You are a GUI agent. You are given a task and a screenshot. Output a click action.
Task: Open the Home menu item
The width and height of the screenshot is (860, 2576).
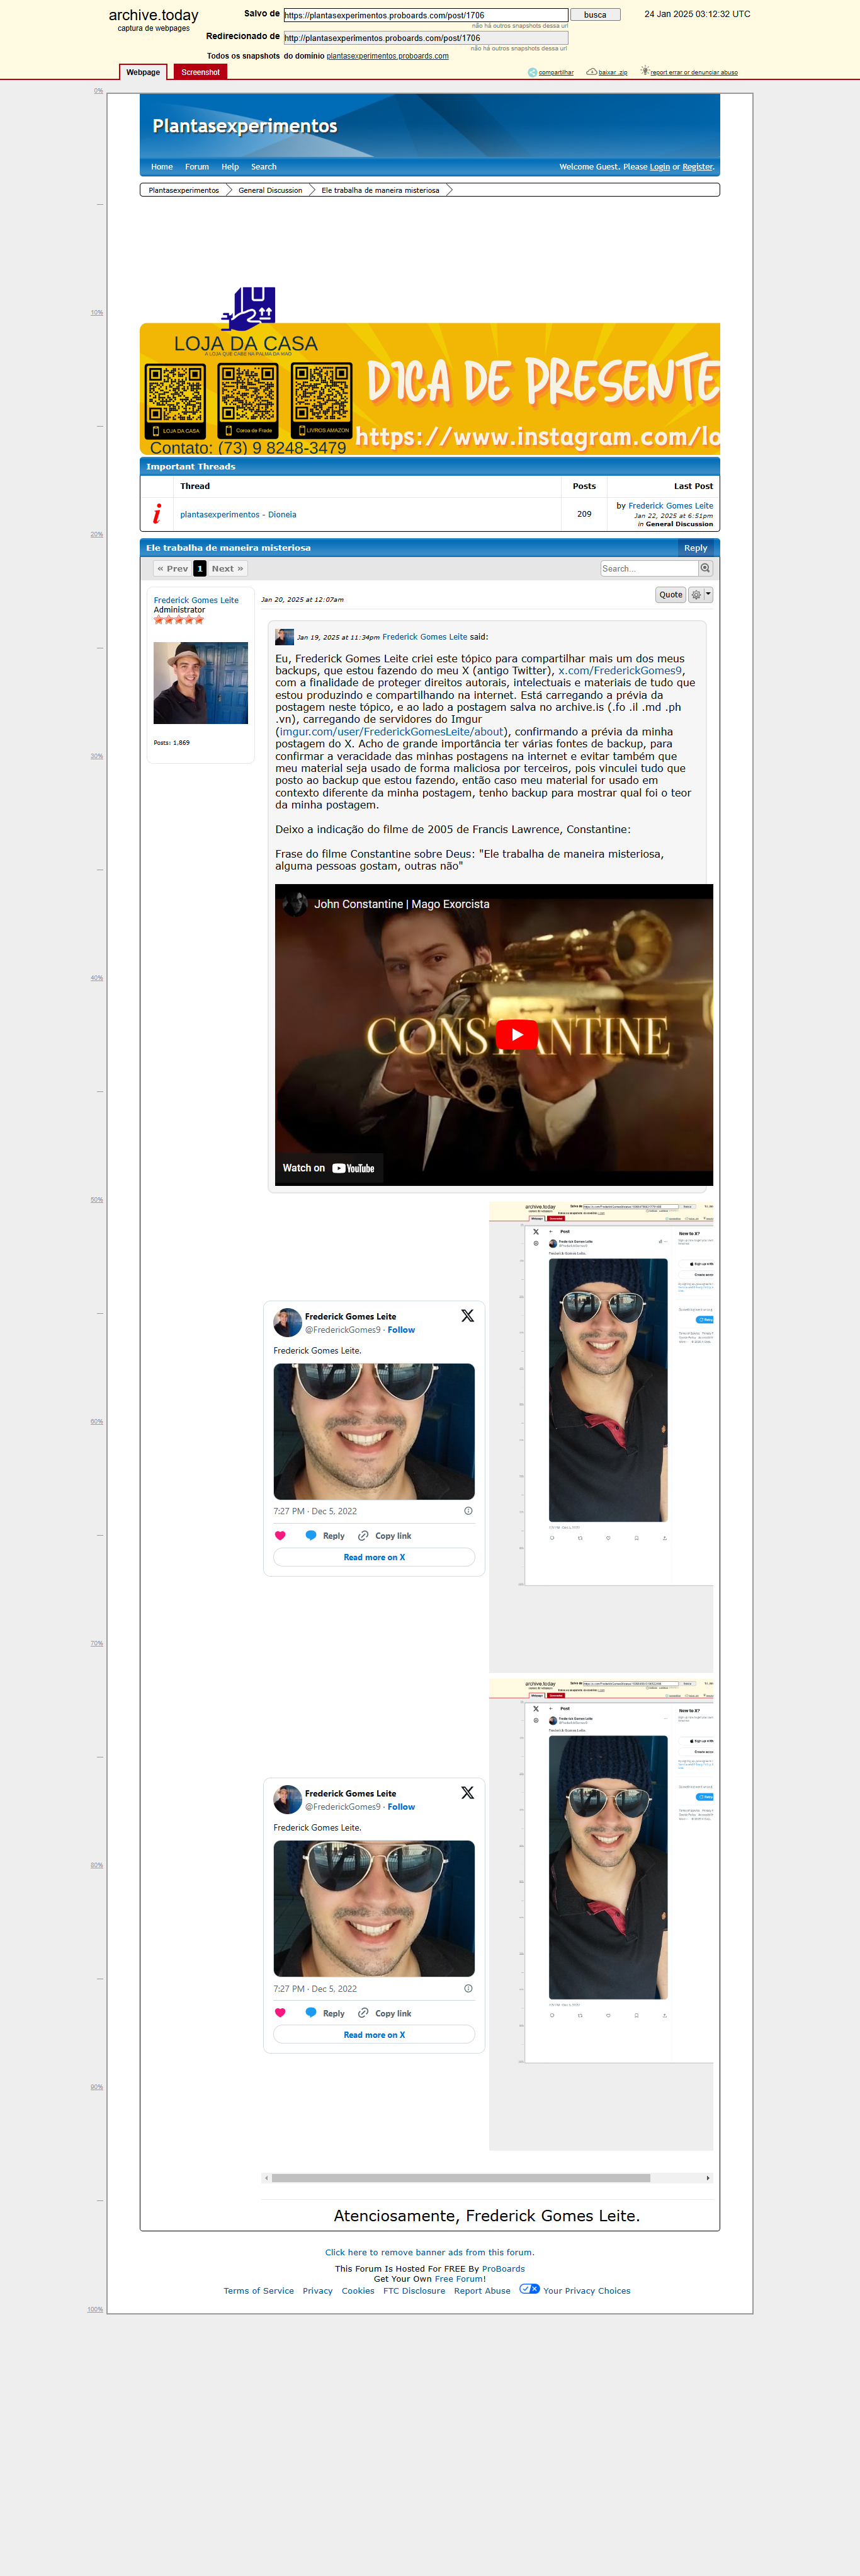(162, 167)
